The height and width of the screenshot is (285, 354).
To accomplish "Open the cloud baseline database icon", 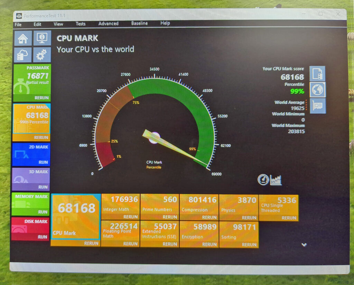I will [23, 55].
